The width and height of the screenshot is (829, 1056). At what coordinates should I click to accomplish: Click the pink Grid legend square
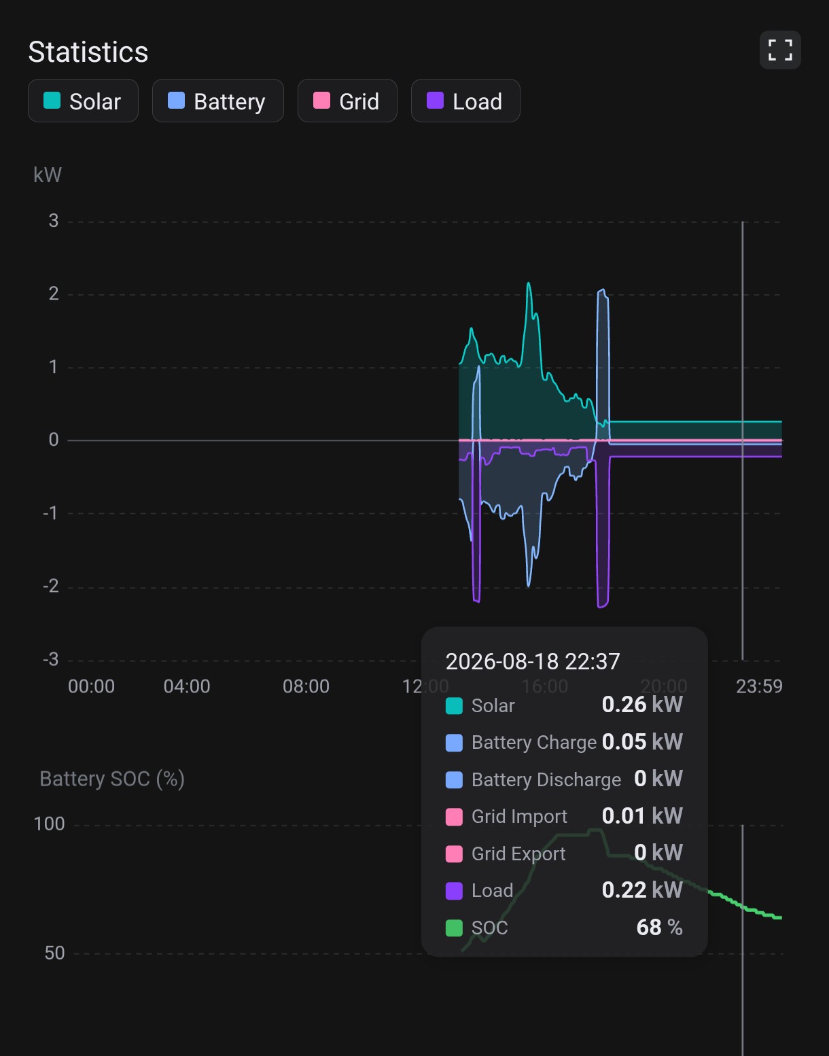point(321,101)
